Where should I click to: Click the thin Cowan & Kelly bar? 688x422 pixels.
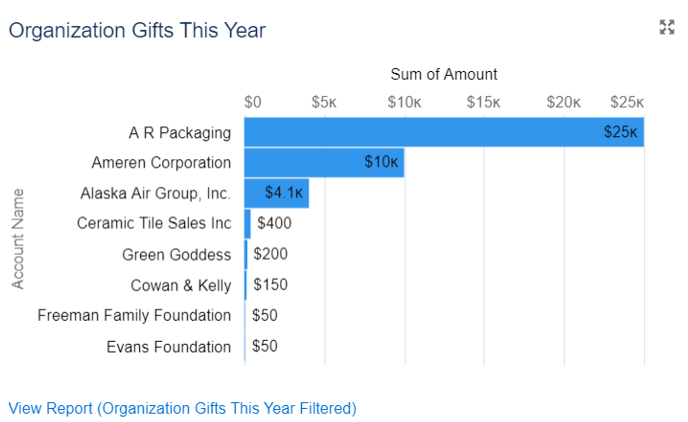point(246,285)
